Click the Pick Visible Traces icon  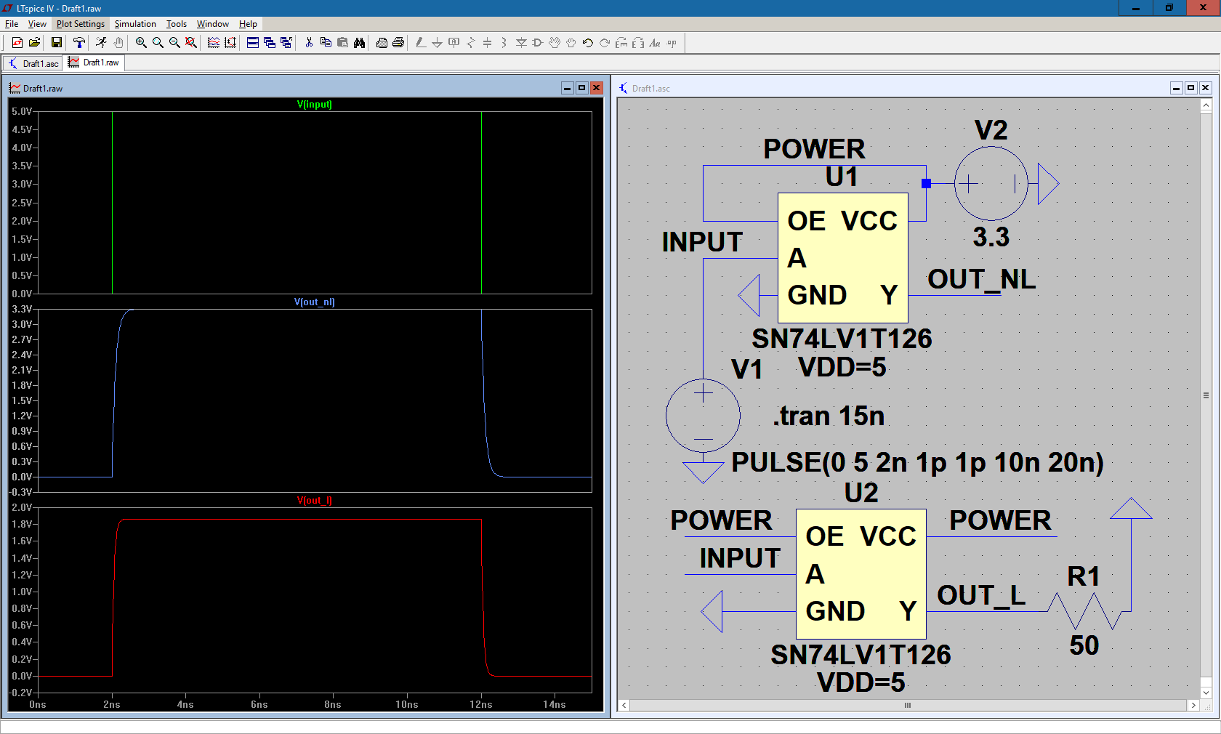(214, 43)
